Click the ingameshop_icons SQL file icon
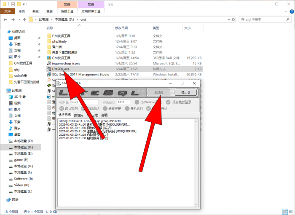Image resolution: width=295 pixels, height=215 pixels. pos(49,63)
